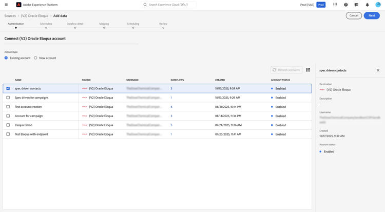Open the user profile avatar
Viewport: 385px width, 212px height.
click(378, 5)
